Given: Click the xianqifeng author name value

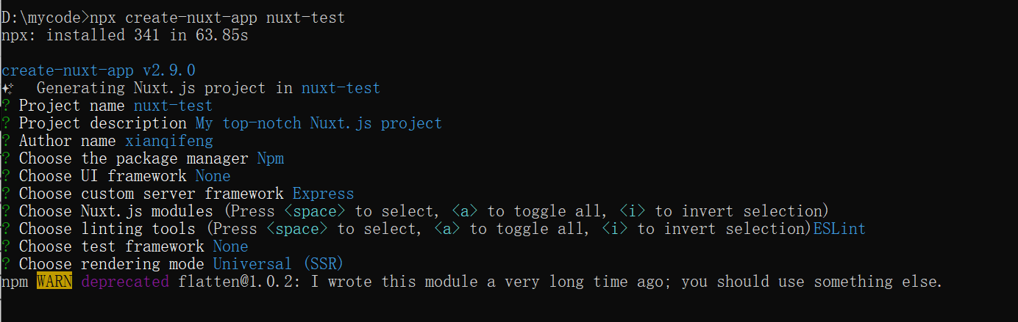Looking at the screenshot, I should tap(168, 141).
